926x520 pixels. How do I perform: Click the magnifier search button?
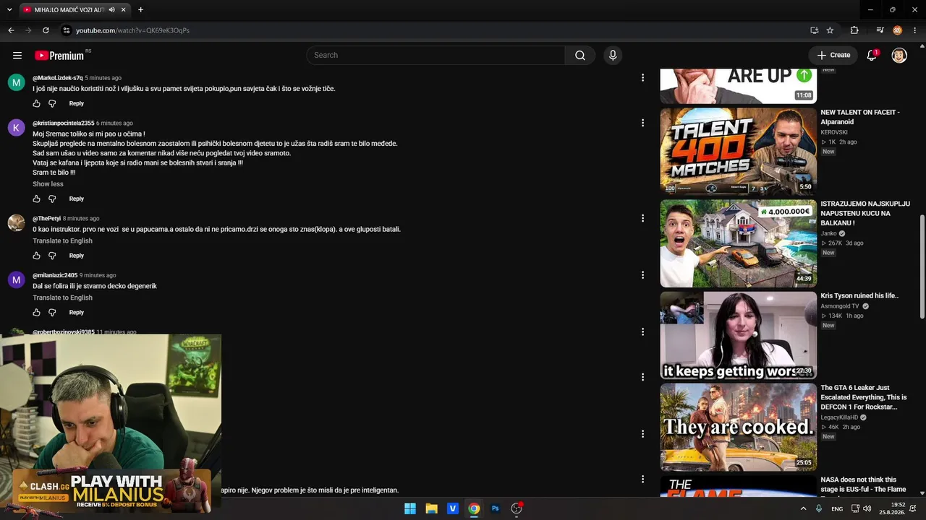[580, 56]
